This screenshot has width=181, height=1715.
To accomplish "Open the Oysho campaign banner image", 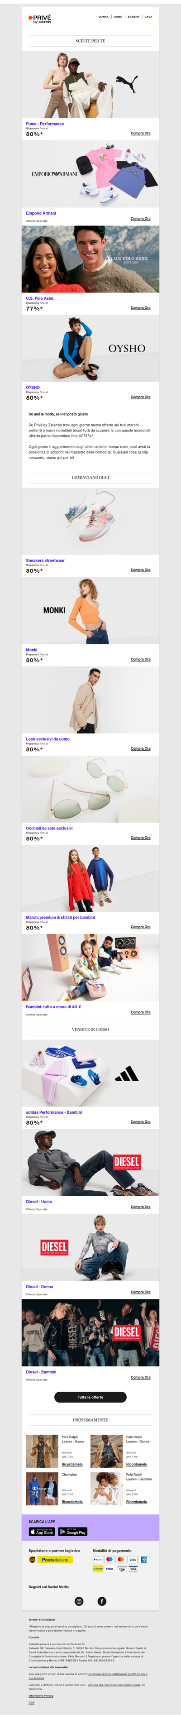I will click(90, 348).
